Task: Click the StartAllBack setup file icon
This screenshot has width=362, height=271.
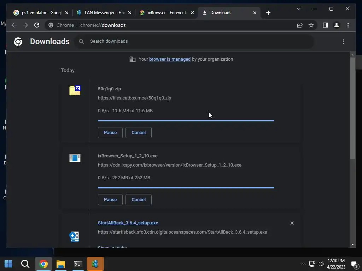Action: tap(74, 236)
